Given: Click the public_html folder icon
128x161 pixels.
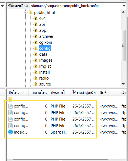Looking at the screenshot, I should [31, 12].
